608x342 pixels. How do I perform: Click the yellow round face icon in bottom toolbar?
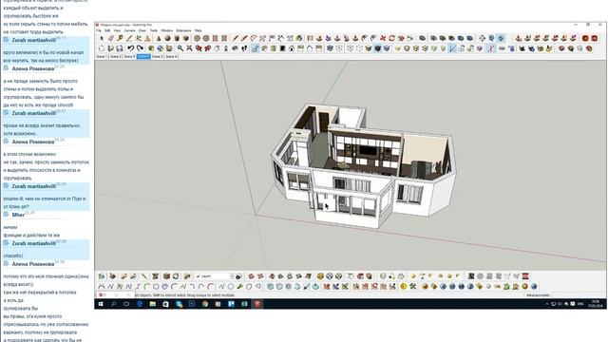click(404, 287)
